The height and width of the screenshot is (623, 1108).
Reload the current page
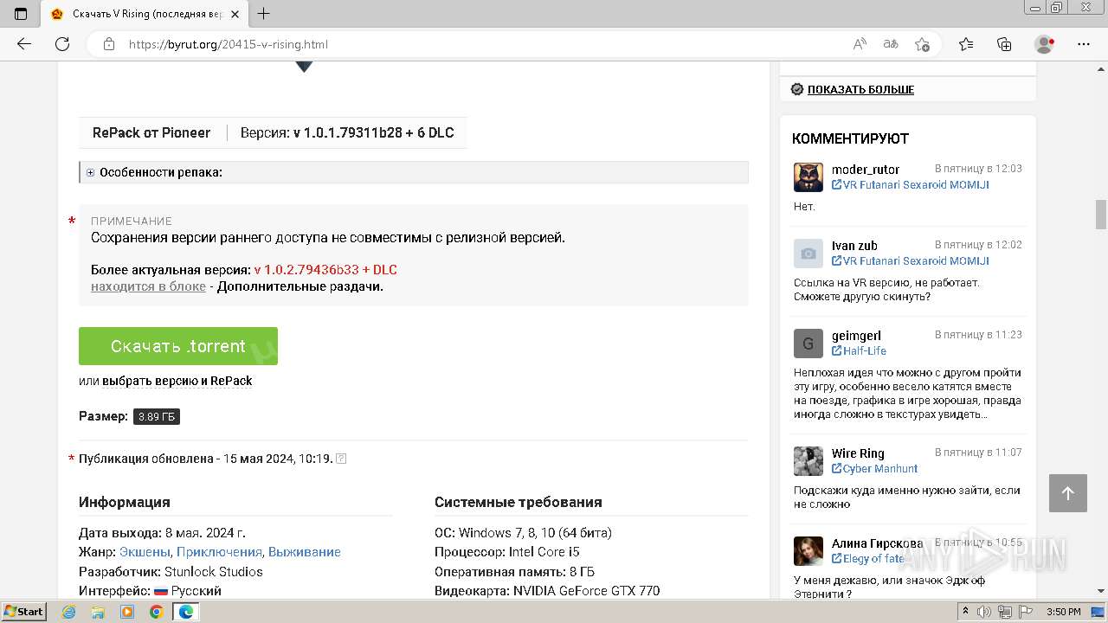click(x=62, y=44)
